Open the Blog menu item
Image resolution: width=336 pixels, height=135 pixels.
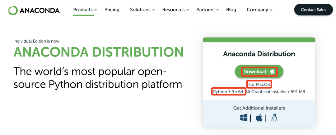click(x=231, y=10)
